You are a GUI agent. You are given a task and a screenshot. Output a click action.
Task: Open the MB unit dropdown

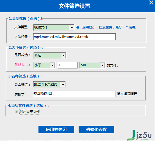[x=92, y=65]
